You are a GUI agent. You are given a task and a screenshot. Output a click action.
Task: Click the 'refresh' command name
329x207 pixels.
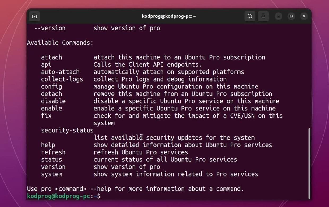(53, 152)
